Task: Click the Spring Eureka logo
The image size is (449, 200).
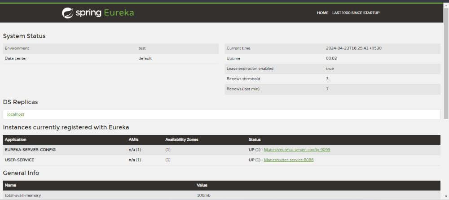Action: click(x=98, y=13)
